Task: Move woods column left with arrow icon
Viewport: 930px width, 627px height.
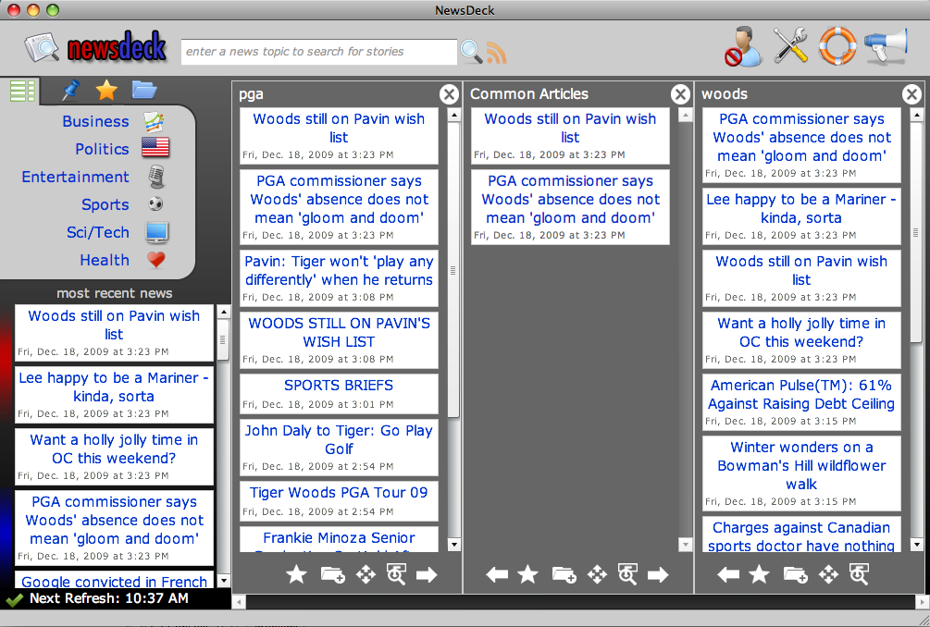Action: pos(728,574)
